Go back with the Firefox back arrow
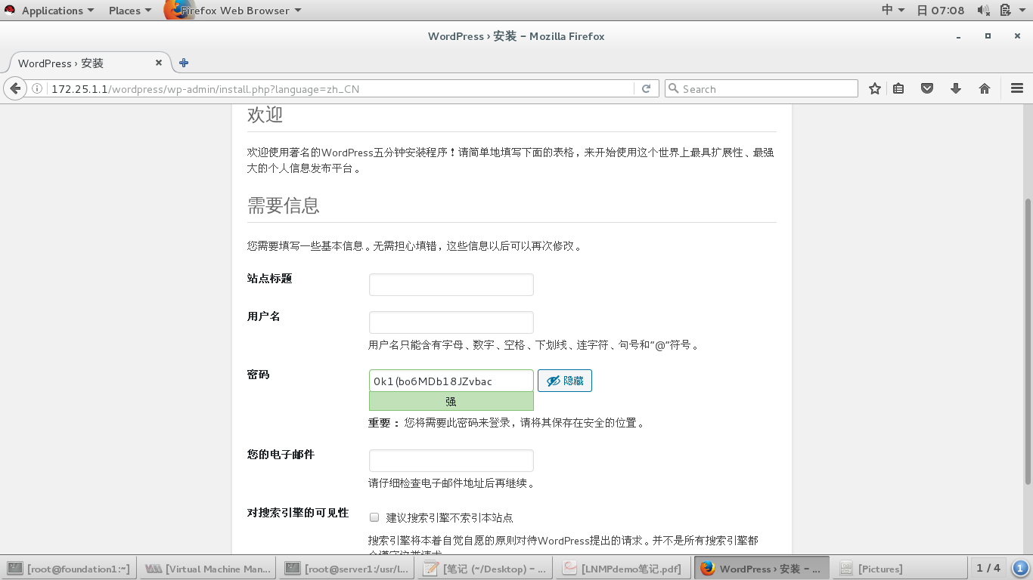The height and width of the screenshot is (580, 1033). tap(14, 88)
